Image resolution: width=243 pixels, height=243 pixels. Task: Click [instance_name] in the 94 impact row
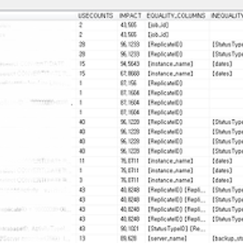(170, 64)
